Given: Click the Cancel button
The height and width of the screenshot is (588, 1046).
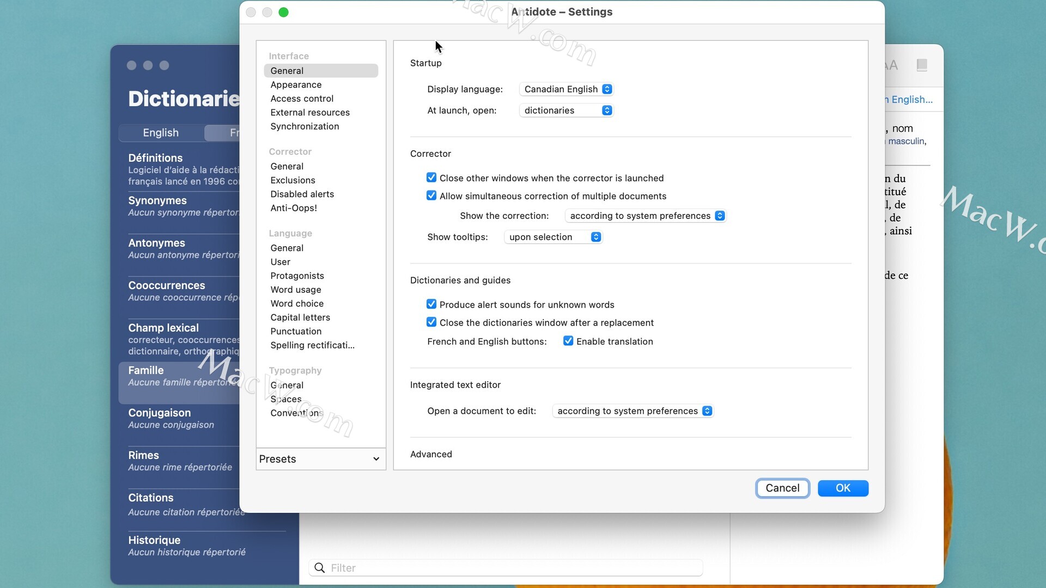Looking at the screenshot, I should tap(782, 488).
